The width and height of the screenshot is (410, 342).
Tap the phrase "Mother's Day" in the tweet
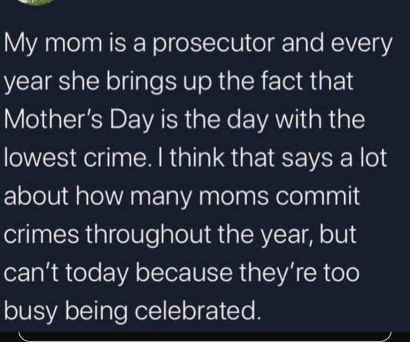[79, 121]
